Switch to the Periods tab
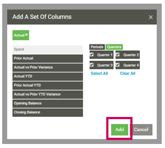The image size is (165, 148). click(x=97, y=47)
